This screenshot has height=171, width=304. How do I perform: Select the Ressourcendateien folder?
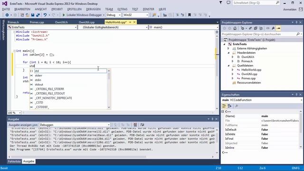pyautogui.click(x=249, y=83)
